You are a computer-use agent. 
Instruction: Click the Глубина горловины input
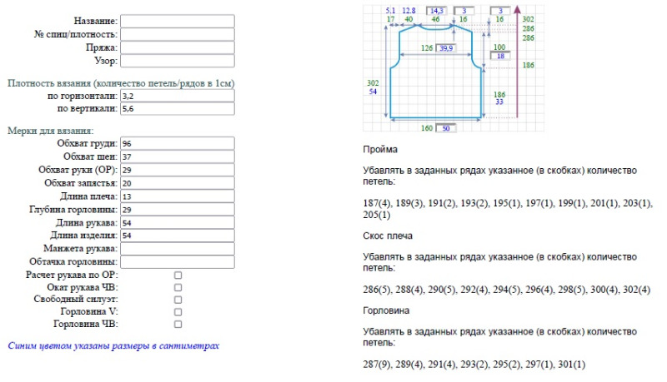178,209
